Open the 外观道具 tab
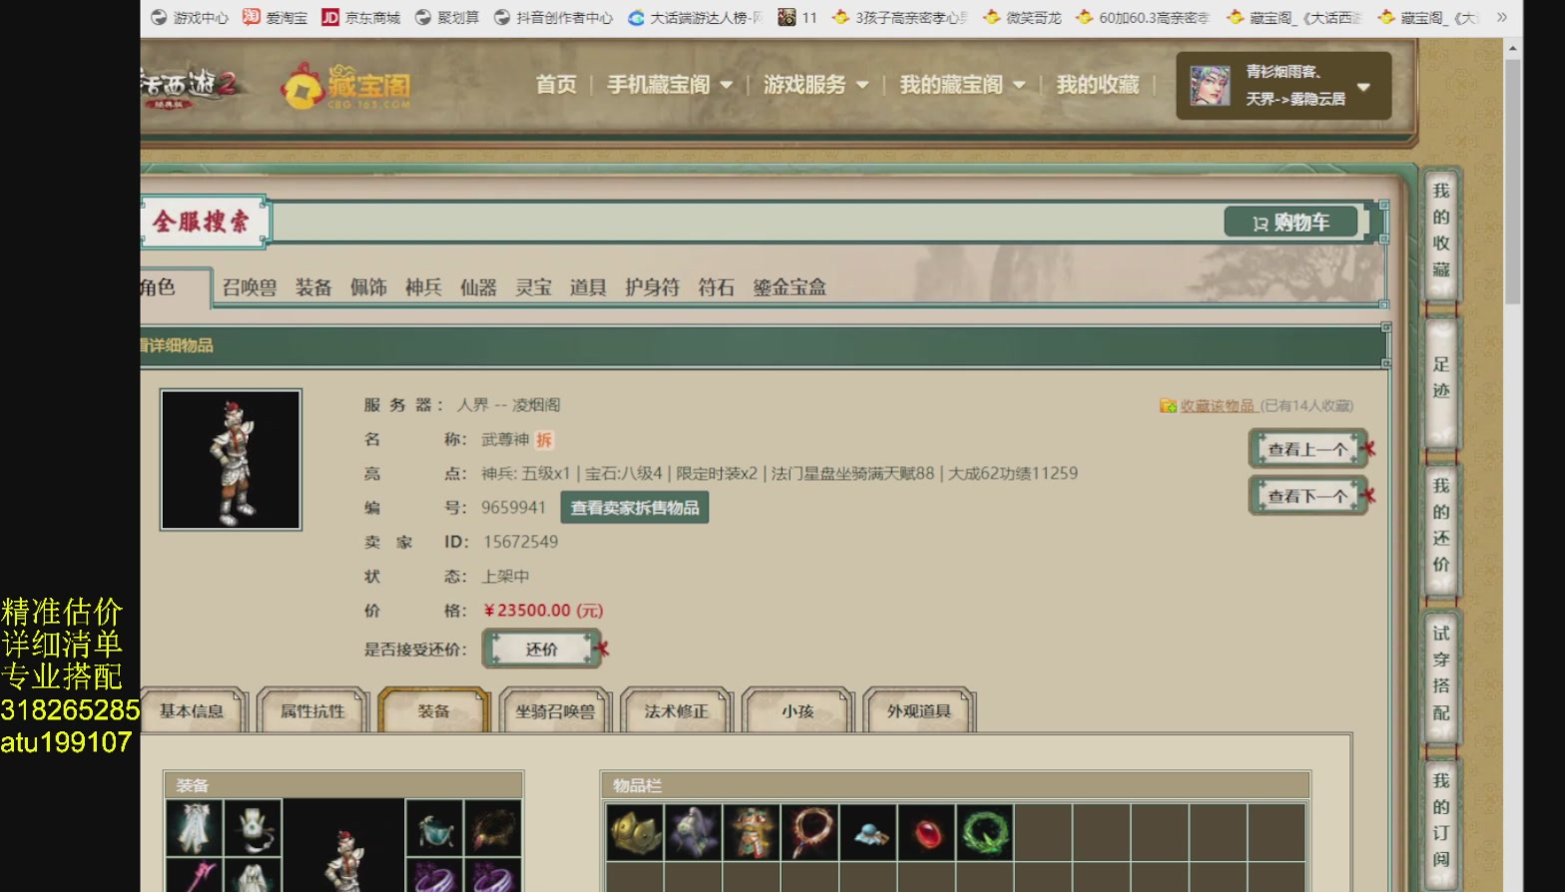This screenshot has height=892, width=1565. 919,711
